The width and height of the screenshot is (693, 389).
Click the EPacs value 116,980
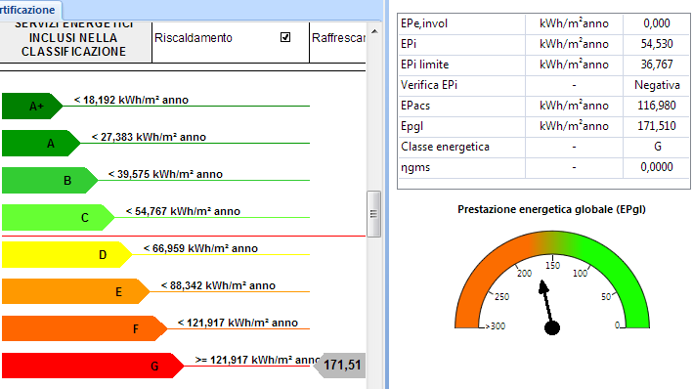pyautogui.click(x=657, y=106)
